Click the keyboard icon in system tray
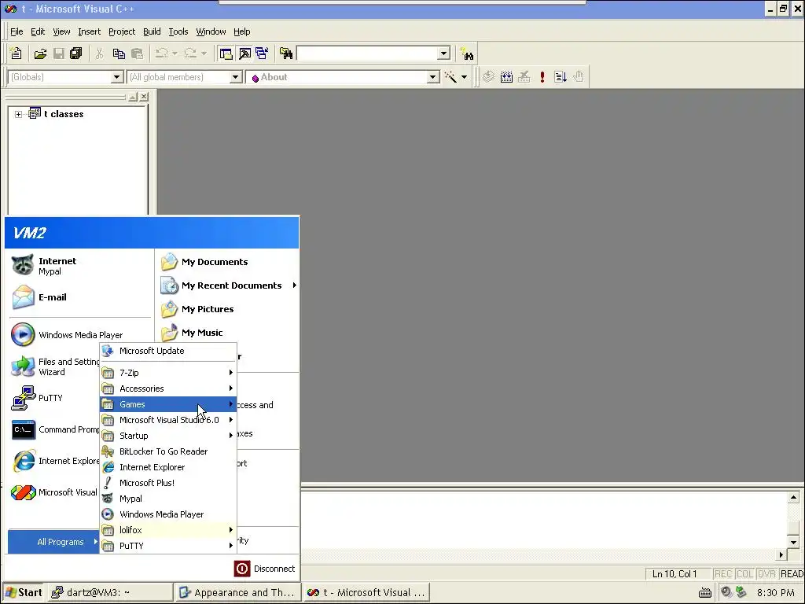 coord(705,593)
